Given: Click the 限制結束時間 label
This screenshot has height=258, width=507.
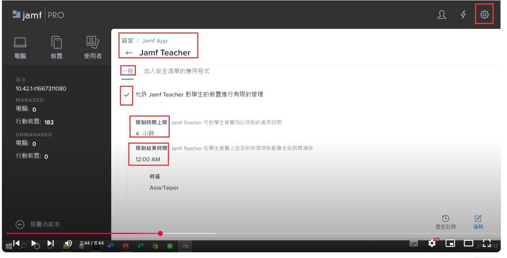Looking at the screenshot, I should point(151,148).
